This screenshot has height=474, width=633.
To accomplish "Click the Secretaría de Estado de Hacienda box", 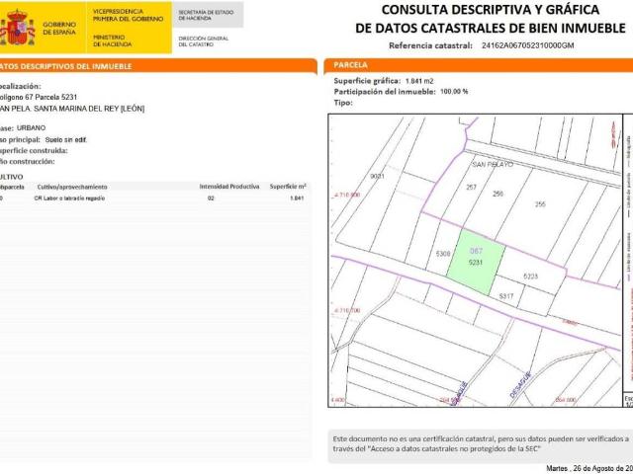I will pyautogui.click(x=208, y=16).
